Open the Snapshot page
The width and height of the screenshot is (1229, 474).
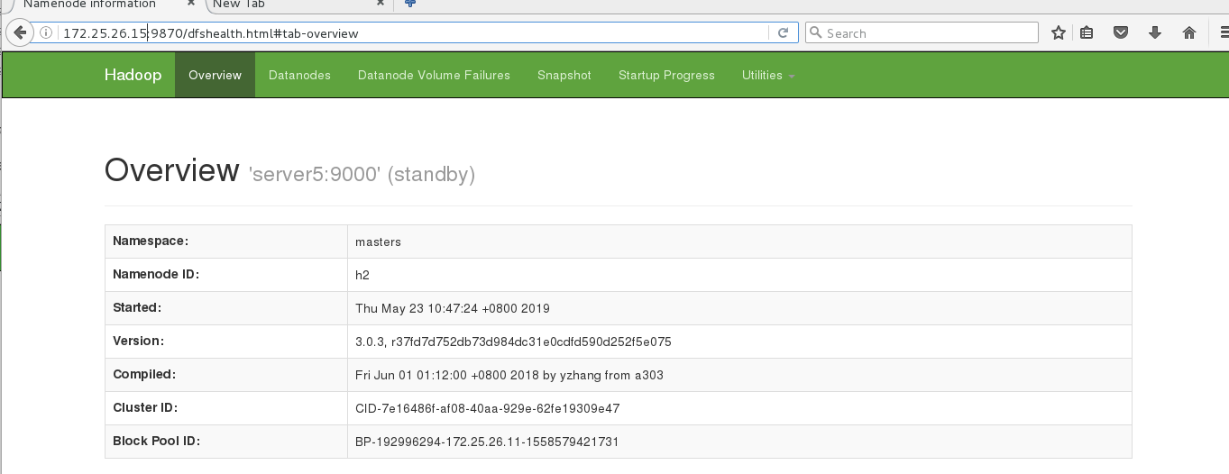564,75
